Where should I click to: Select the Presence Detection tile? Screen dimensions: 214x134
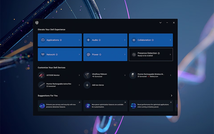151,54
